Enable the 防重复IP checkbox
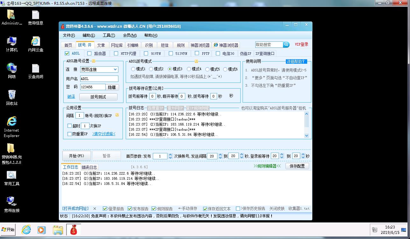Screen dimensions: 410x239 (x=70, y=134)
